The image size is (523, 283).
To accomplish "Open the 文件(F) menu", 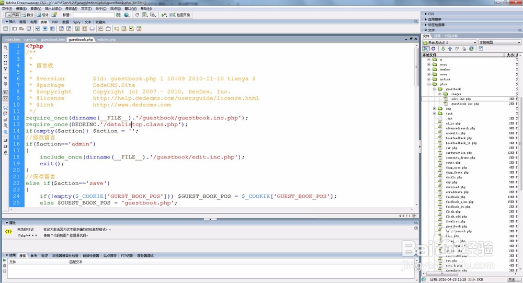I will pos(7,9).
